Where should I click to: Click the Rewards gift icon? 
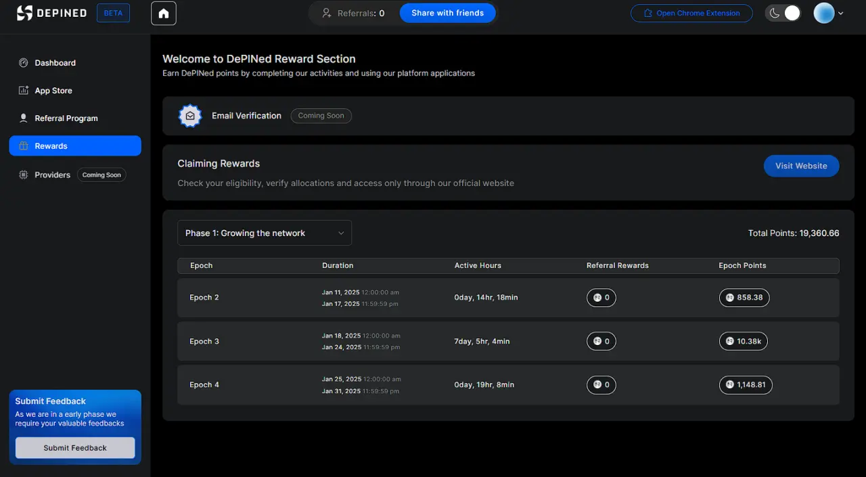(24, 146)
